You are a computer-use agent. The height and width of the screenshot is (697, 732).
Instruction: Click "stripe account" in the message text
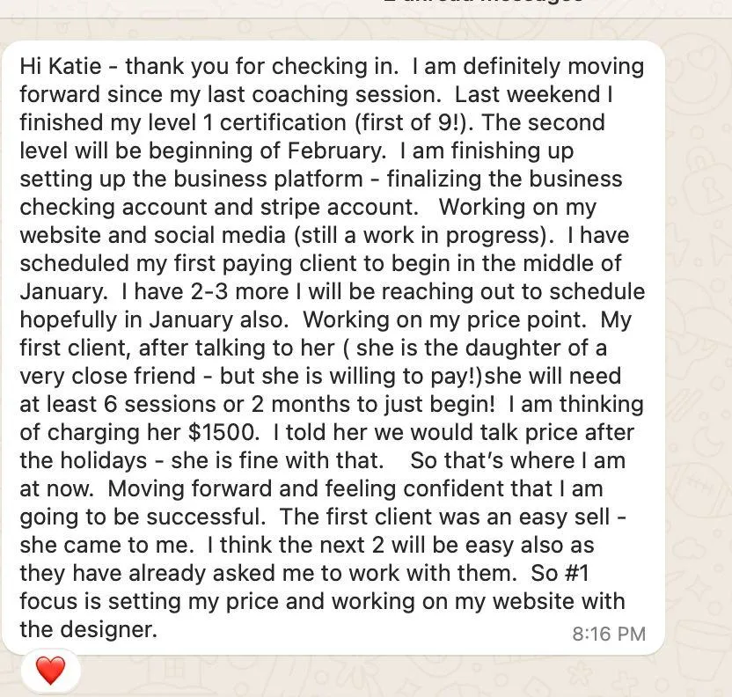pyautogui.click(x=339, y=207)
